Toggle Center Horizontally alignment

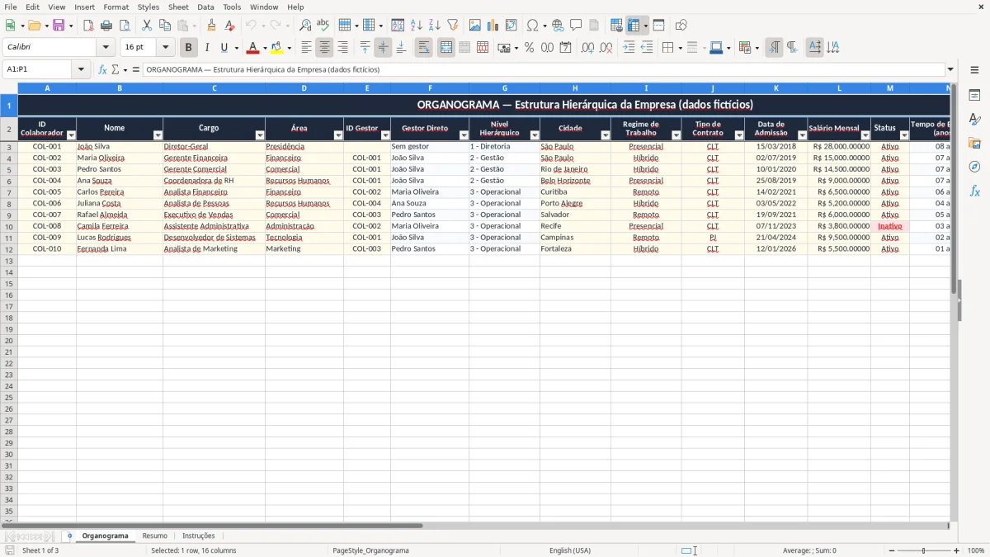pyautogui.click(x=324, y=48)
